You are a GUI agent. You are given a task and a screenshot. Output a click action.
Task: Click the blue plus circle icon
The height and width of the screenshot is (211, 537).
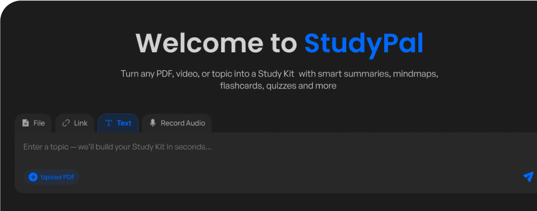[x=33, y=177]
